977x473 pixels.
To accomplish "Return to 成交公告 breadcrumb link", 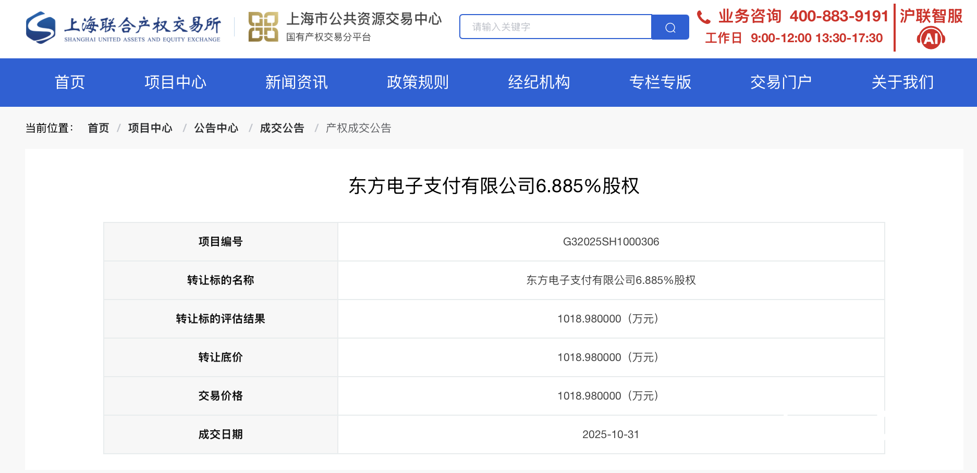I will point(282,128).
